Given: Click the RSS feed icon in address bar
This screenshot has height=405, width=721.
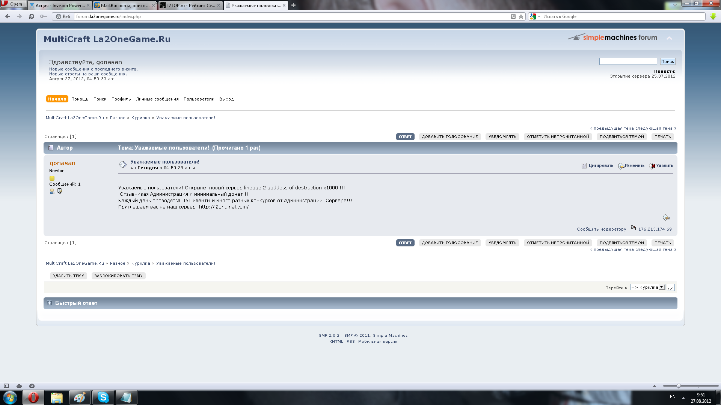Looking at the screenshot, I should (x=513, y=16).
